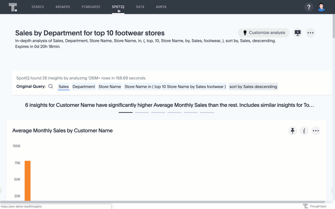Click the magnifier icon beside Original Query
This screenshot has width=335, height=209.
pos(51,86)
